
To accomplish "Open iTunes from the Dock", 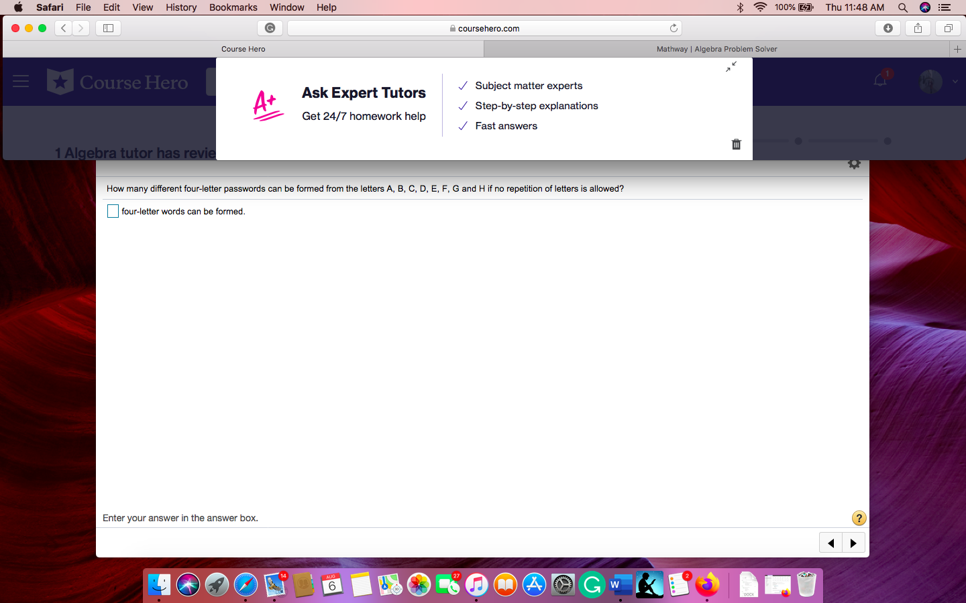I will pos(476,585).
